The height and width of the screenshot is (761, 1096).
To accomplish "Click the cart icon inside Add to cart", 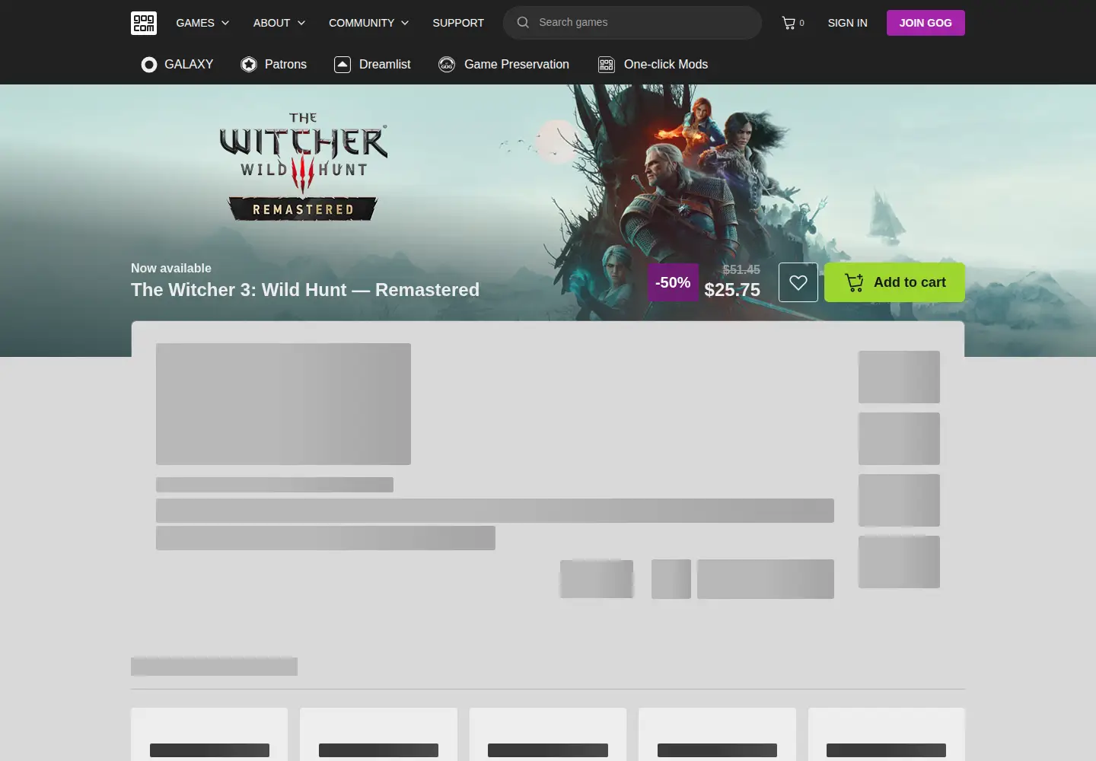I will pyautogui.click(x=854, y=282).
